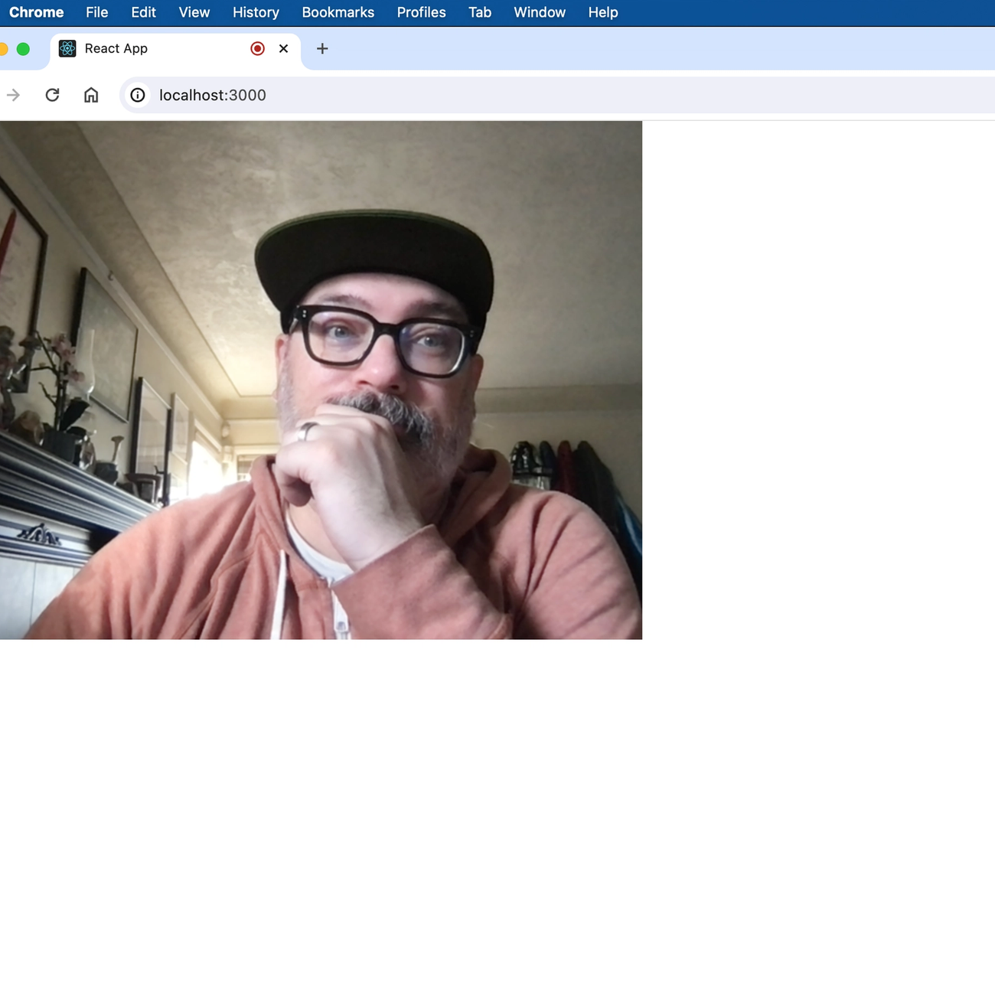Image resolution: width=995 pixels, height=995 pixels.
Task: Open the Window menu
Action: click(540, 12)
